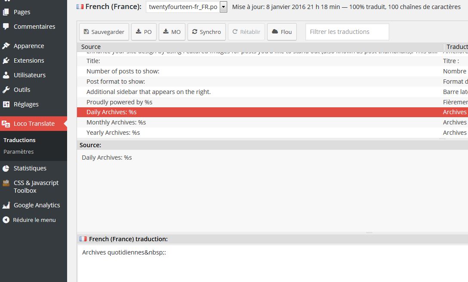Click the Statistiques pie chart icon

tap(6, 168)
